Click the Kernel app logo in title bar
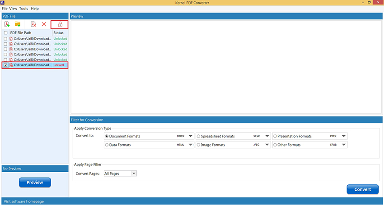 [x=2, y=2]
